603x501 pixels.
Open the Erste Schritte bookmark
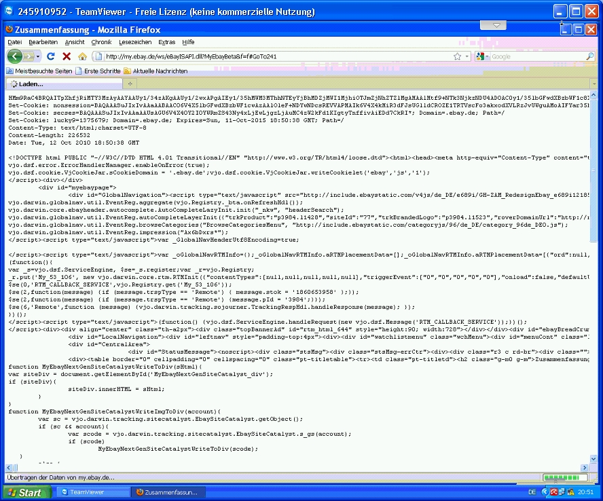tap(98, 71)
